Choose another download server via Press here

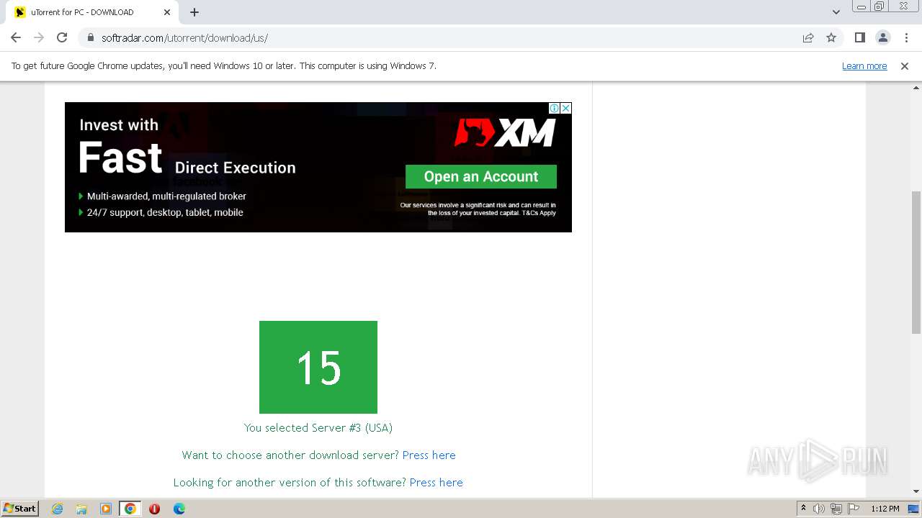429,455
